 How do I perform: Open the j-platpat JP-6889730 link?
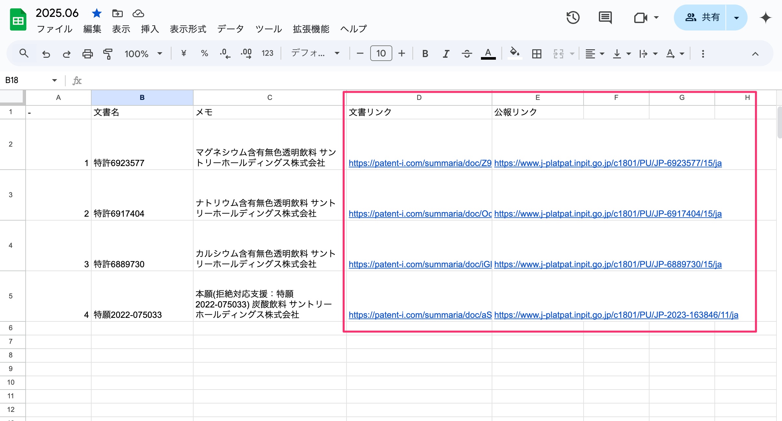608,264
